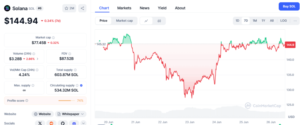Image resolution: width=300 pixels, height=125 pixels.
Task: Open the Website link
Action: (43, 114)
